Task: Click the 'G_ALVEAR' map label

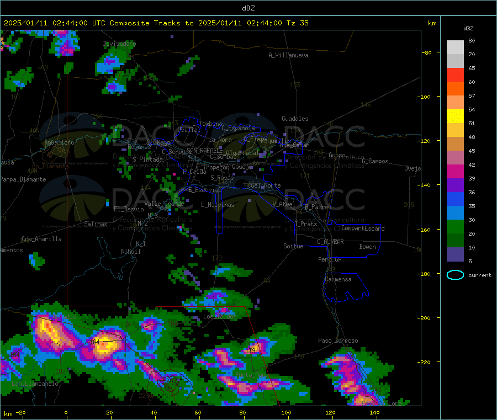Action: (x=330, y=242)
